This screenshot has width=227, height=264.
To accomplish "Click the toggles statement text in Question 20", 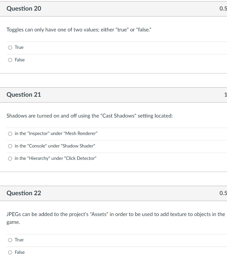I will pos(78,30).
